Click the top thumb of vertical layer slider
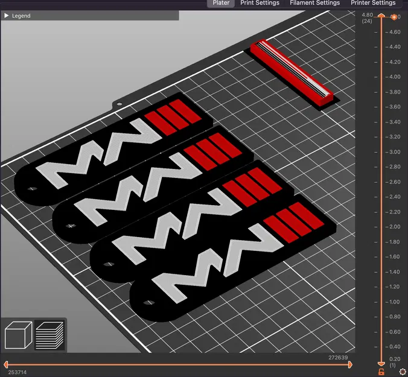Viewport: 408px width, 377px height. click(381, 16)
